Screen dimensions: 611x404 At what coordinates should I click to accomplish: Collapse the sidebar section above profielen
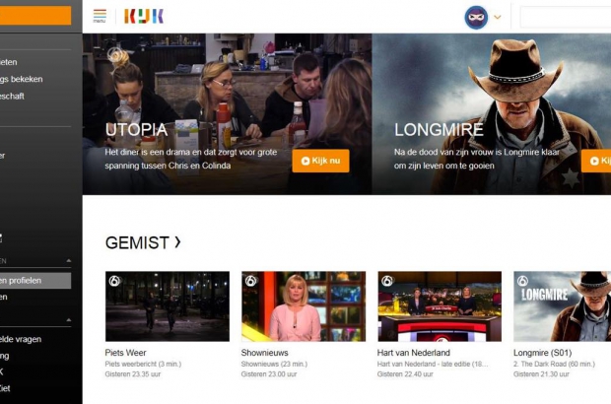click(x=69, y=261)
